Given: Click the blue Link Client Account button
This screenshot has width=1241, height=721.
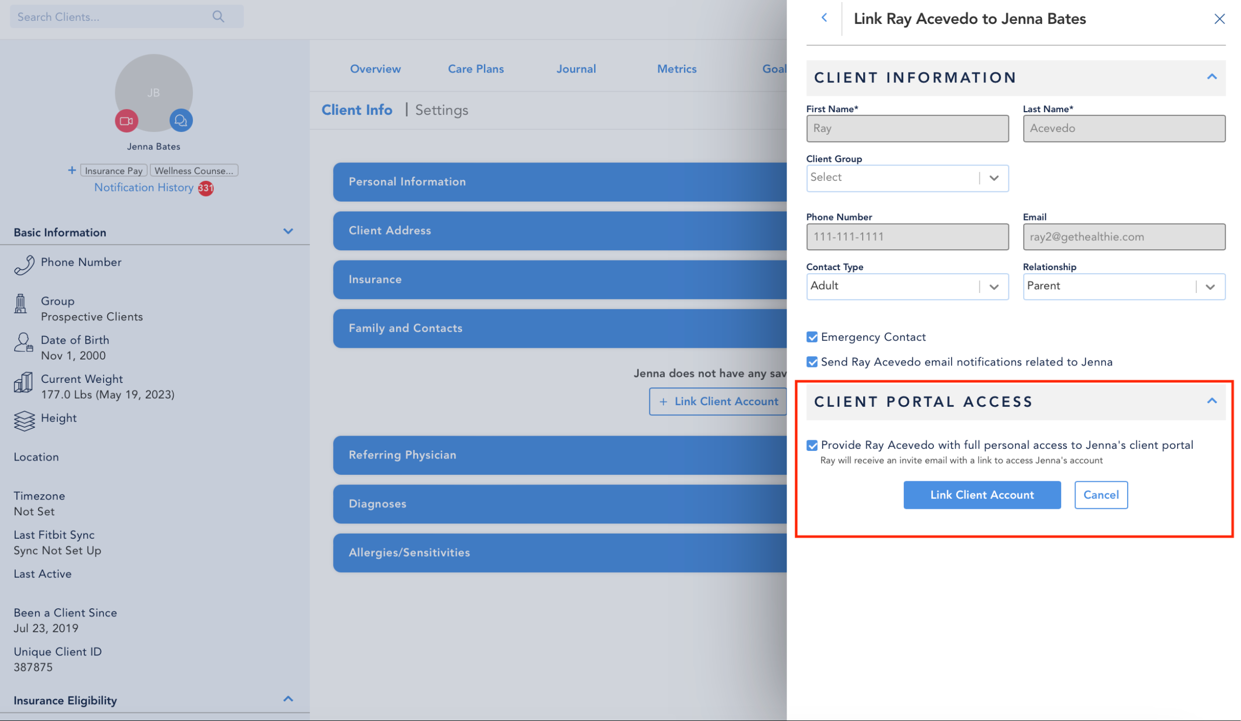Looking at the screenshot, I should 982,495.
